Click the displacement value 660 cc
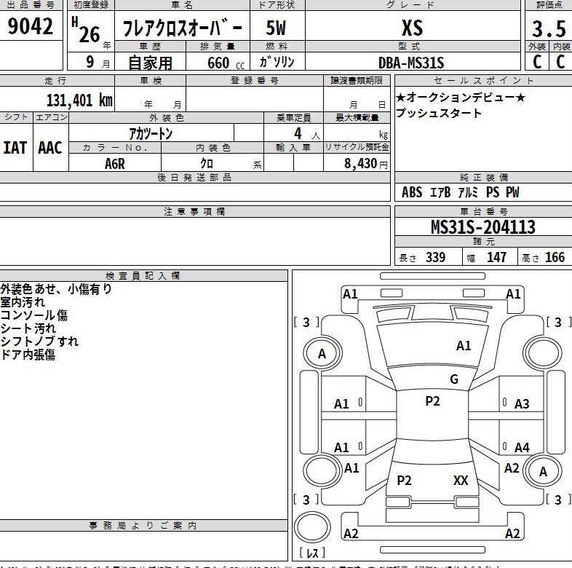This screenshot has height=568, width=572. (226, 63)
